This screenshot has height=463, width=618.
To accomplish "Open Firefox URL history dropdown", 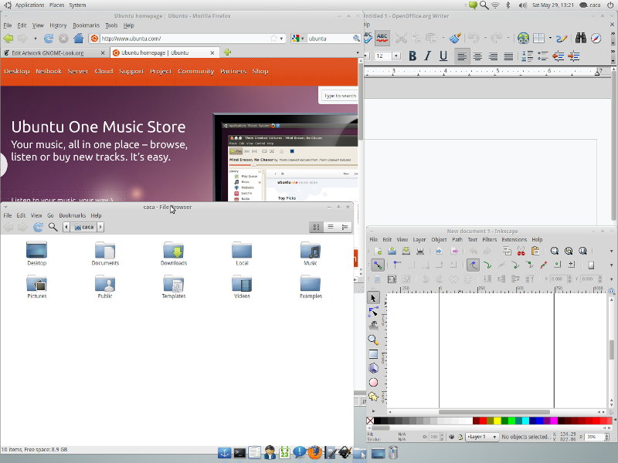I will coord(281,38).
